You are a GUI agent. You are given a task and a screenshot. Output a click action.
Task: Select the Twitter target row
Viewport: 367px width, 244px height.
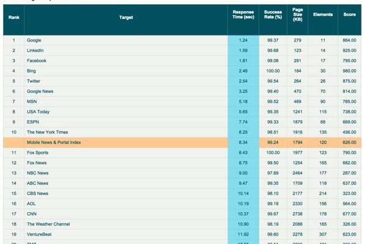[34, 81]
